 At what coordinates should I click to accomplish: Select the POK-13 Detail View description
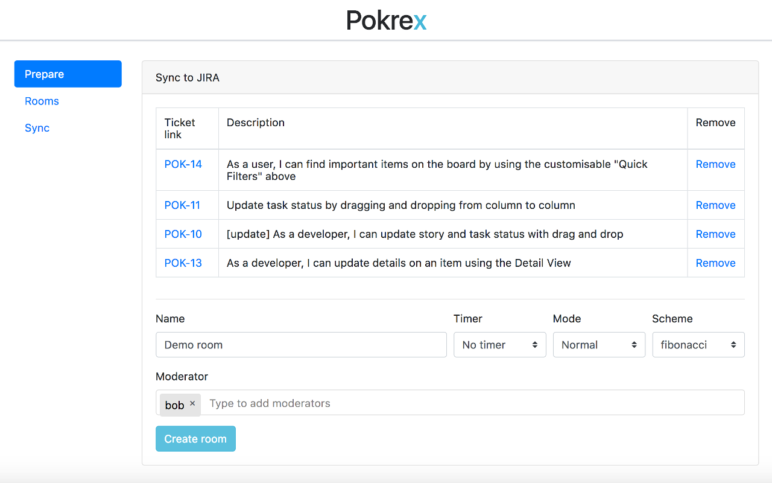click(x=399, y=263)
